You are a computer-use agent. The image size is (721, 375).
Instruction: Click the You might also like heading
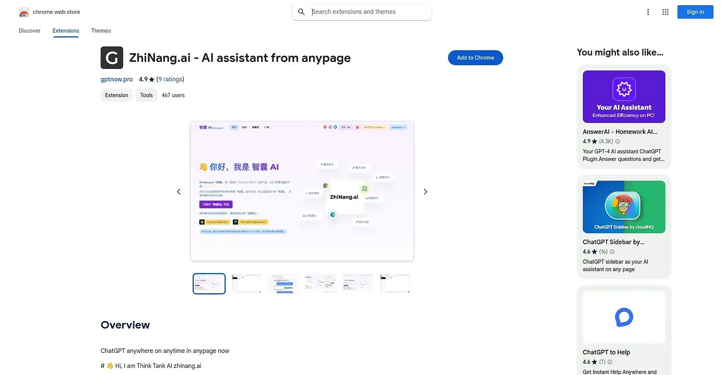point(620,52)
